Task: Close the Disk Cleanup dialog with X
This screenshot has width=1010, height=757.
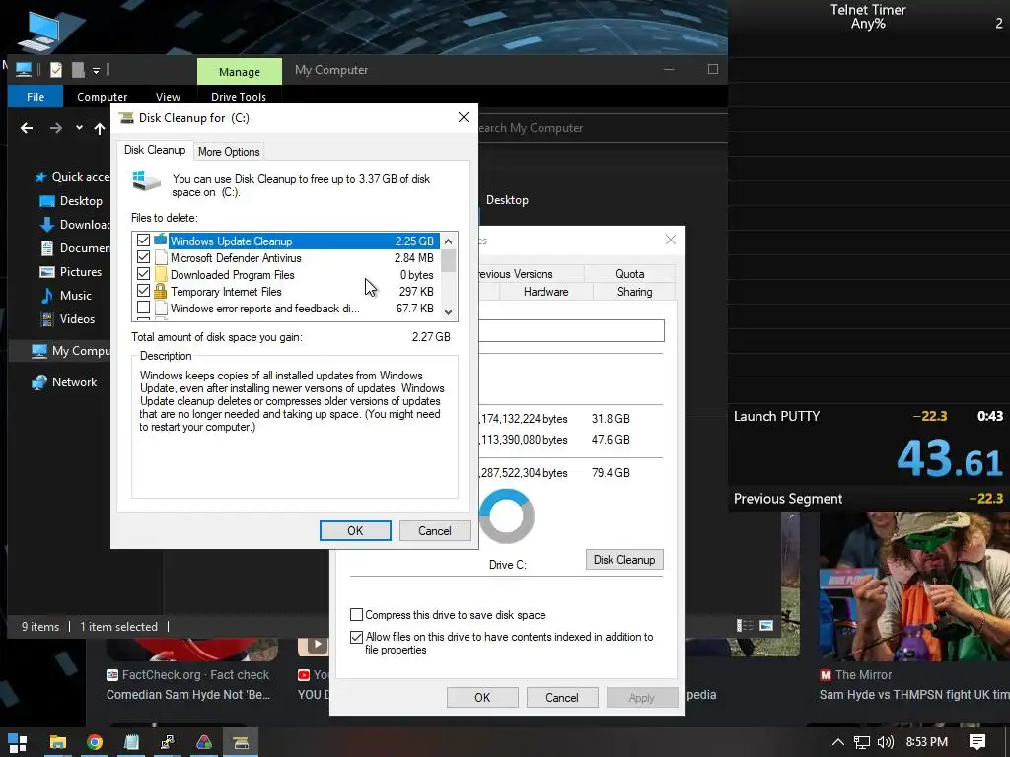Action: coord(464,117)
